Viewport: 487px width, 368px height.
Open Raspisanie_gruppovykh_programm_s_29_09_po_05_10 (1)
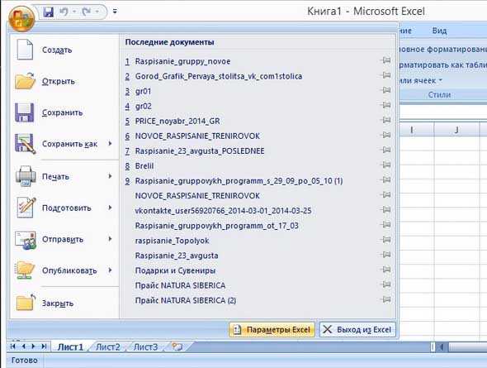tap(239, 181)
